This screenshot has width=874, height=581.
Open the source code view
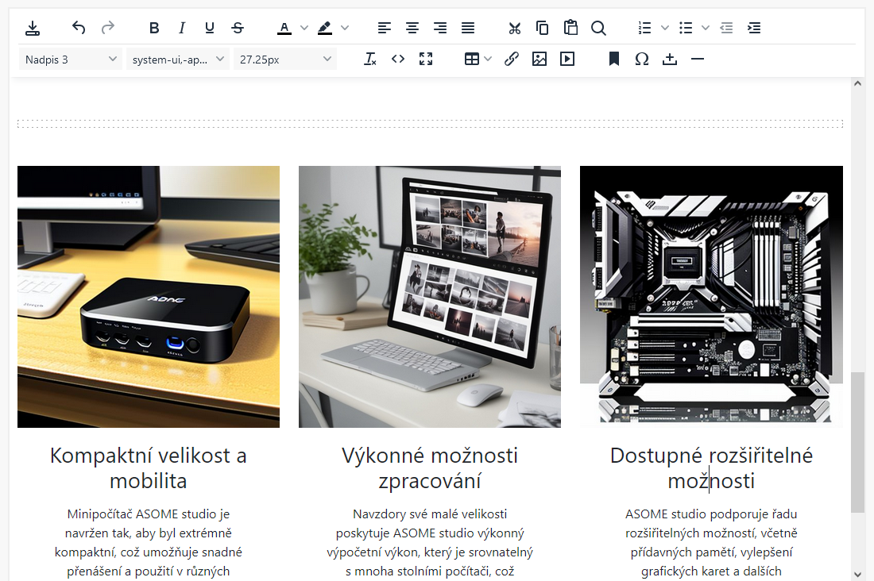pyautogui.click(x=398, y=60)
